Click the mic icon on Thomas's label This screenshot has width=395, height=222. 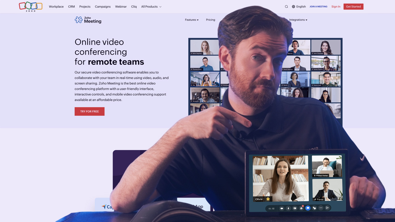click(315, 199)
